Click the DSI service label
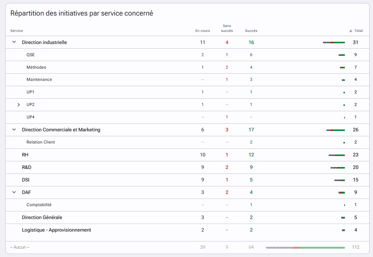This screenshot has width=373, height=257. (26, 180)
